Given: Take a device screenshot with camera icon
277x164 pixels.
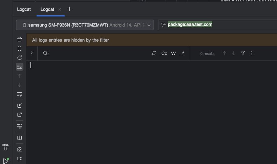Looking at the screenshot, I should point(20,149).
